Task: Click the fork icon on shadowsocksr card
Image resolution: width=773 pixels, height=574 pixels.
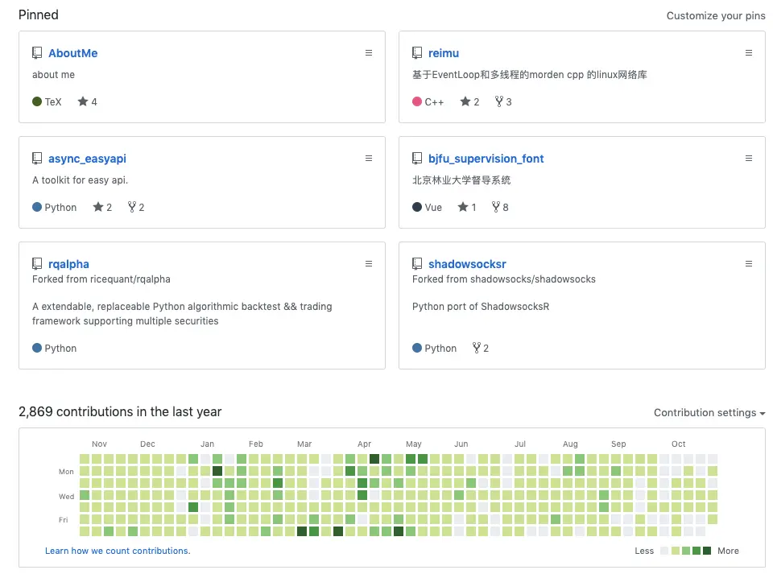Action: [x=475, y=348]
